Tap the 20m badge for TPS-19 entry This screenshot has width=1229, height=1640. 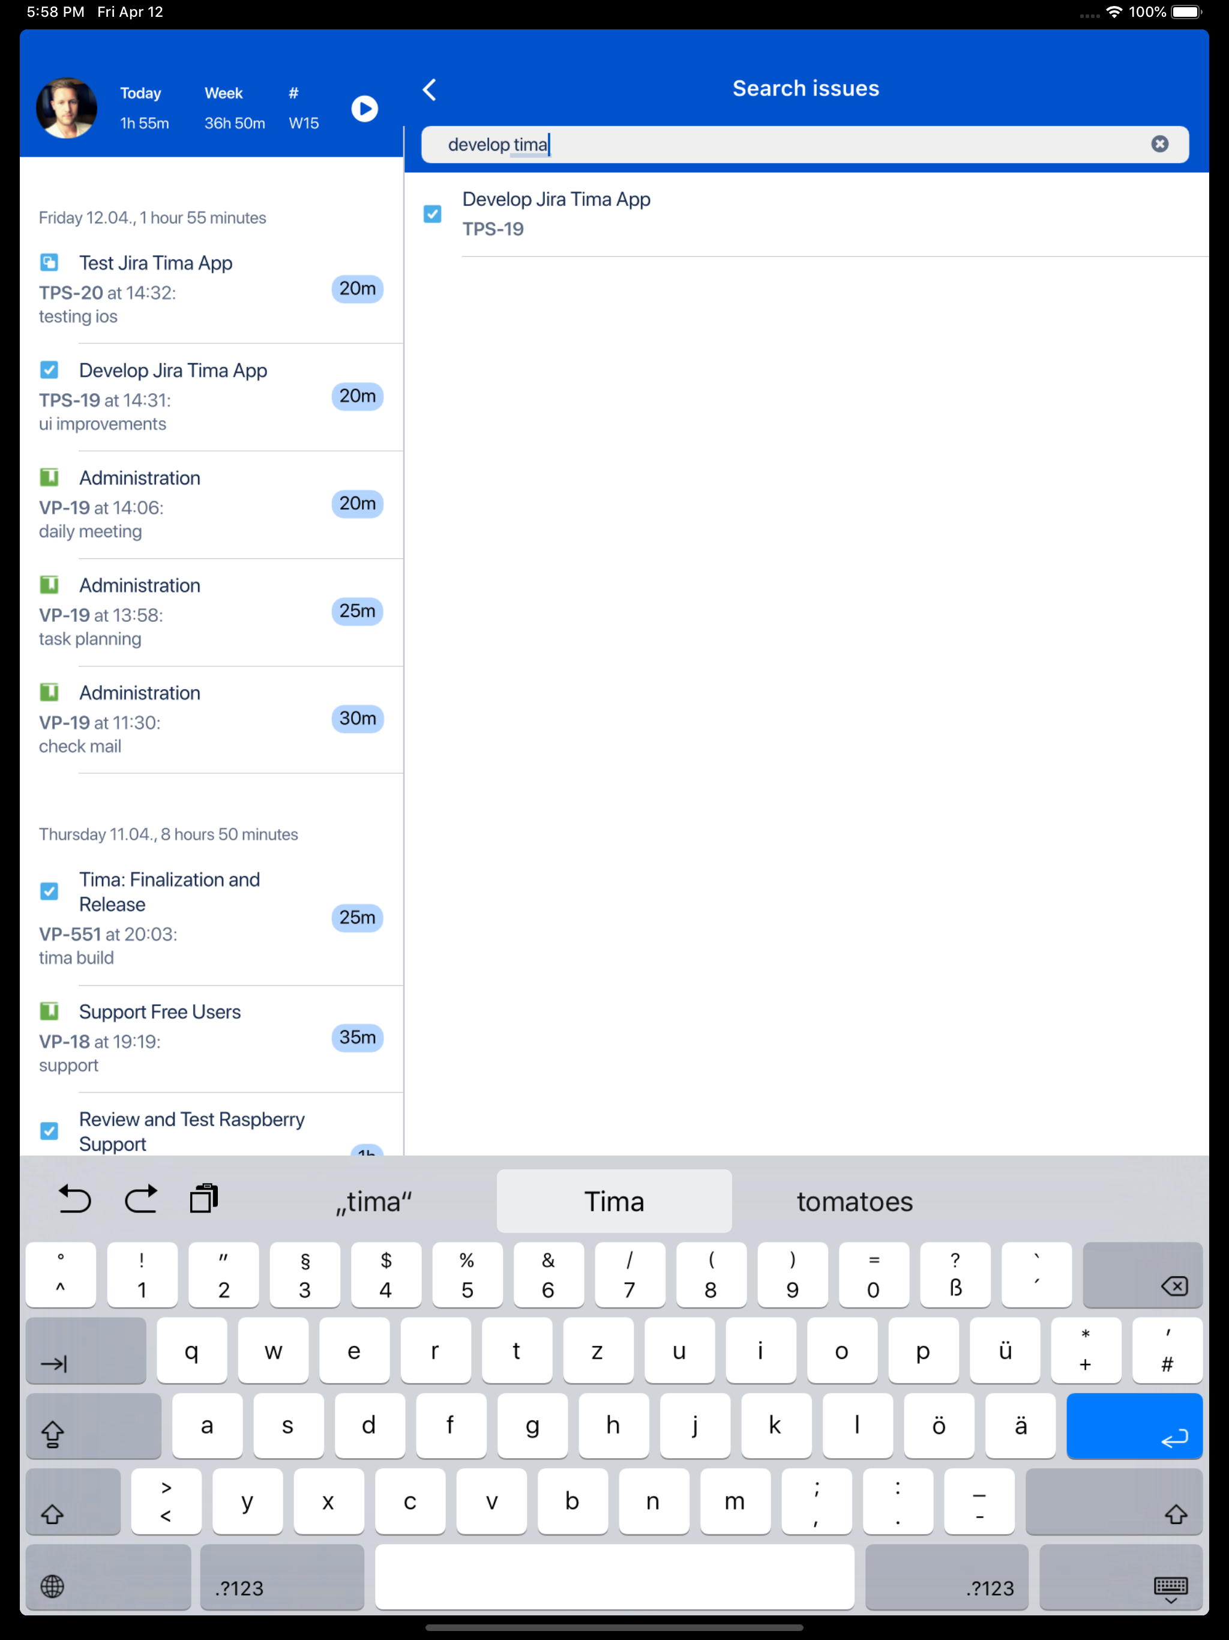(357, 397)
